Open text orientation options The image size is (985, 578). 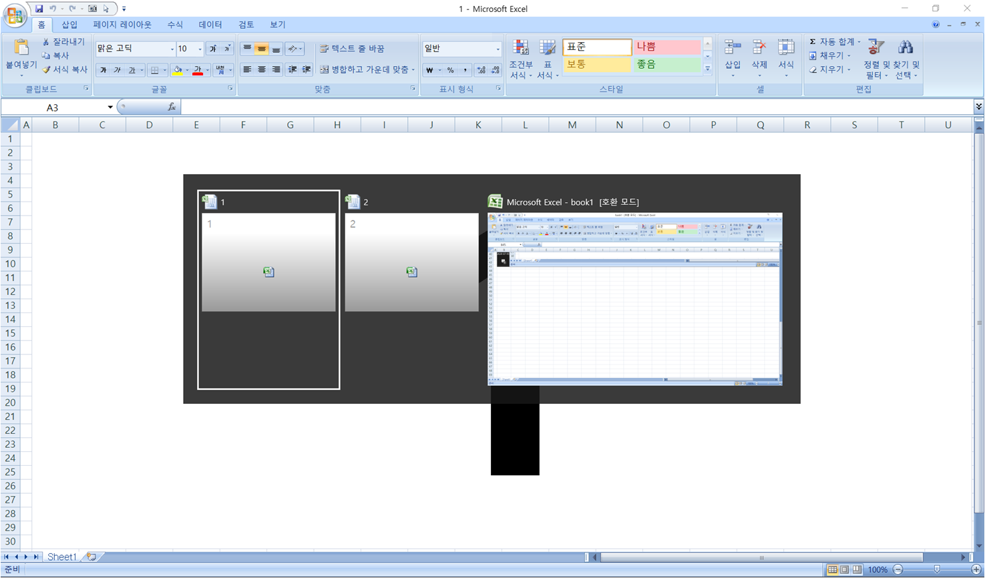(294, 49)
